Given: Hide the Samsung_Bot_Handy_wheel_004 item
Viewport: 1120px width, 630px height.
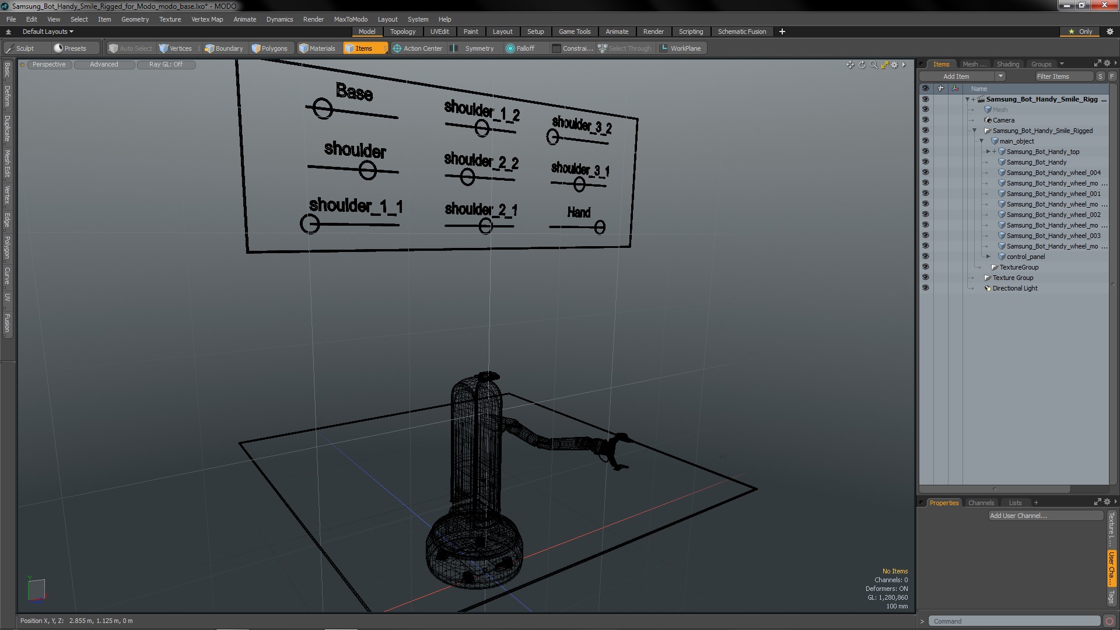Looking at the screenshot, I should pos(925,173).
